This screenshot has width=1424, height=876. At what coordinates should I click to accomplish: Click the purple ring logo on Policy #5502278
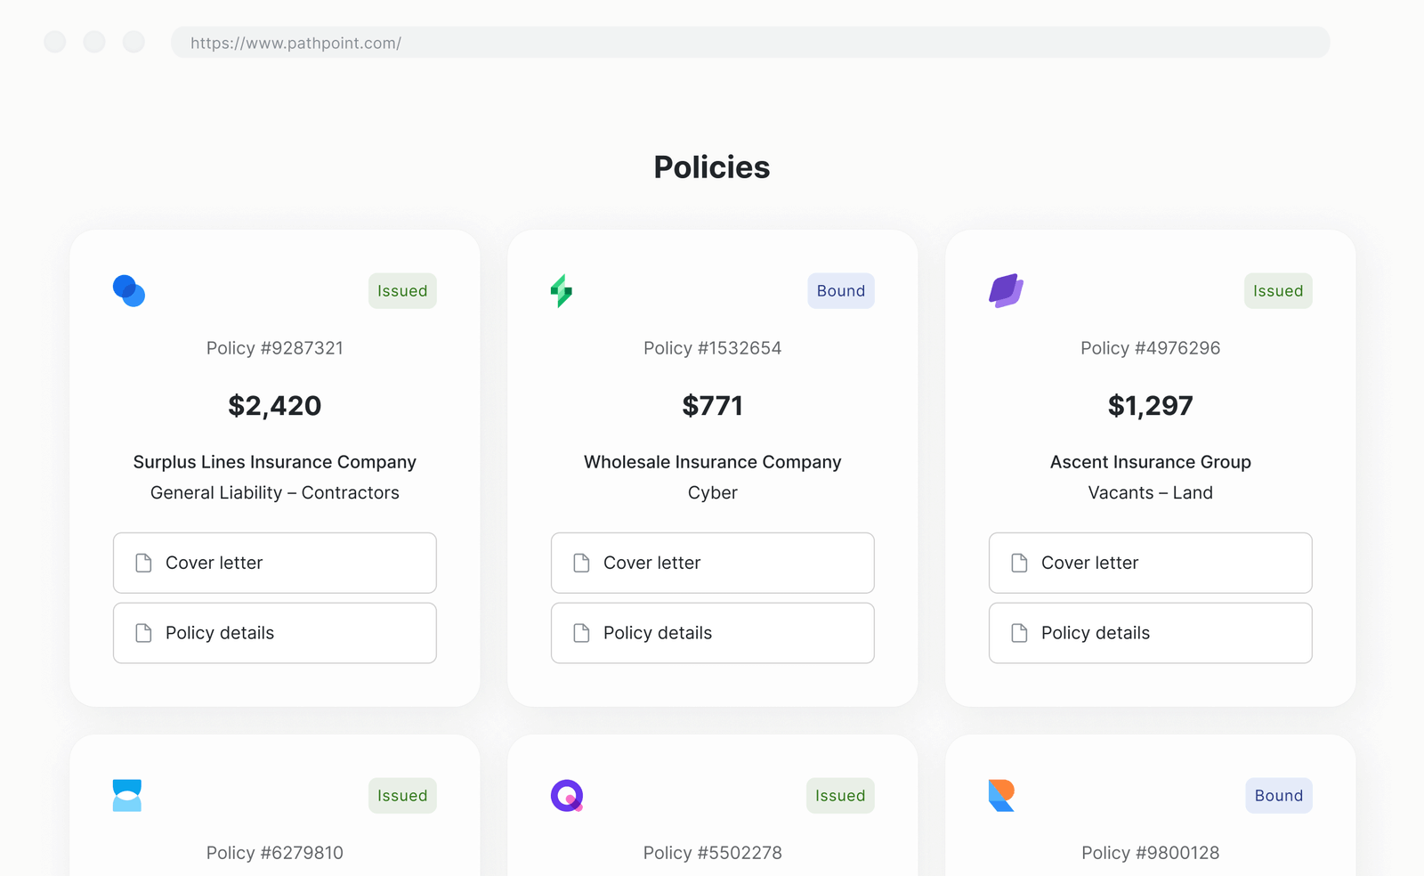tap(567, 795)
